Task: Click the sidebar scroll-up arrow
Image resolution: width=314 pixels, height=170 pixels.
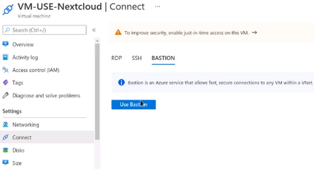Action: tap(97, 41)
